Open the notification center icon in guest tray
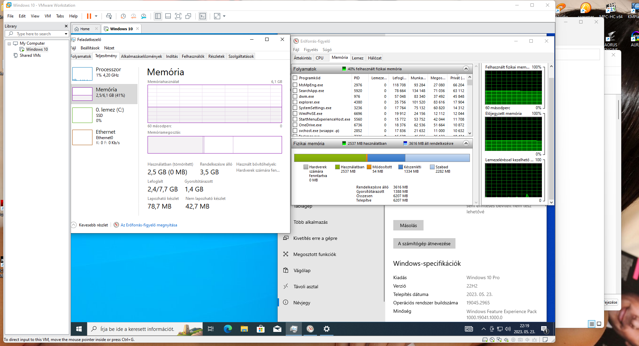 point(544,329)
